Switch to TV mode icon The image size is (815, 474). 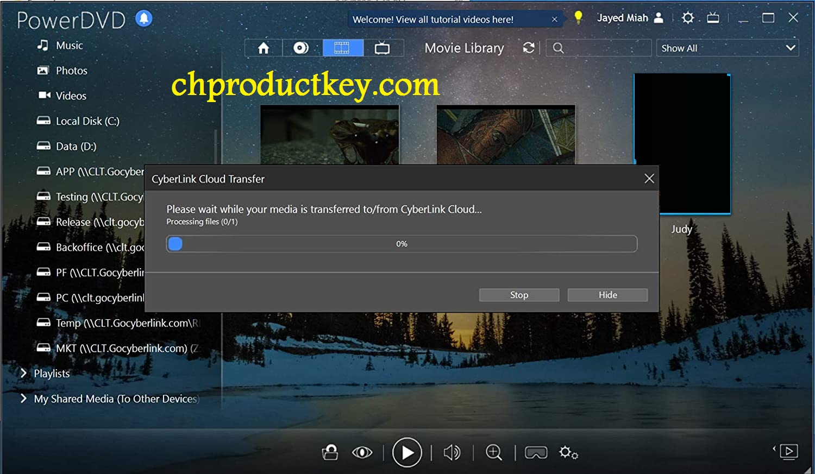pyautogui.click(x=713, y=18)
